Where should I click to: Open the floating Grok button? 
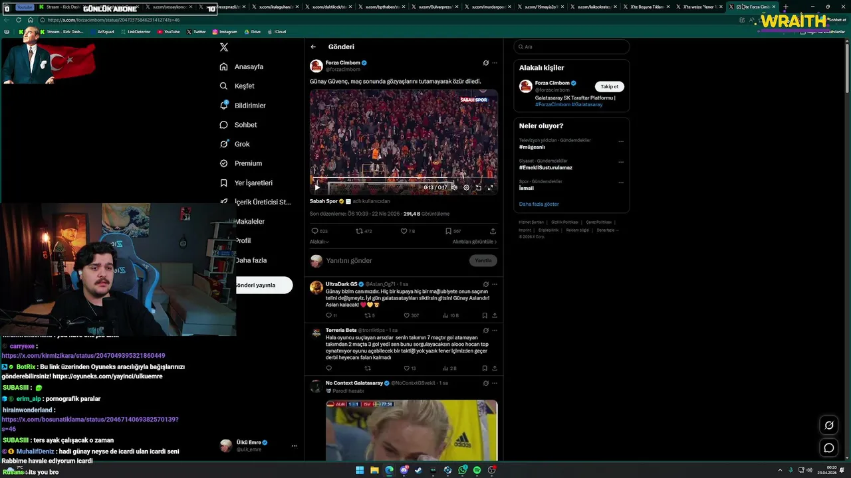pyautogui.click(x=829, y=425)
